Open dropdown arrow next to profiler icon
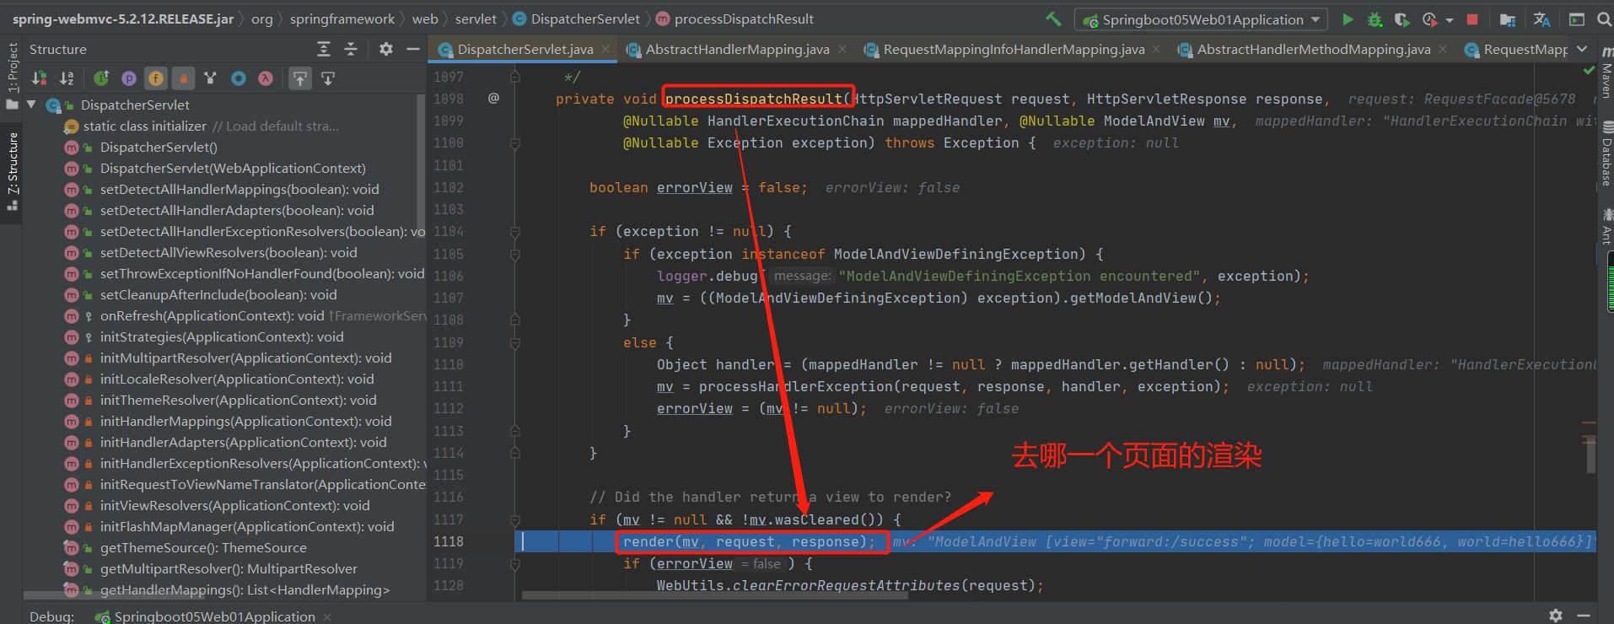The height and width of the screenshot is (624, 1614). pos(1450,20)
